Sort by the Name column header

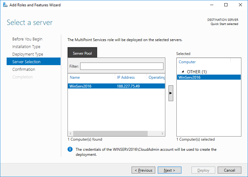(x=75, y=77)
